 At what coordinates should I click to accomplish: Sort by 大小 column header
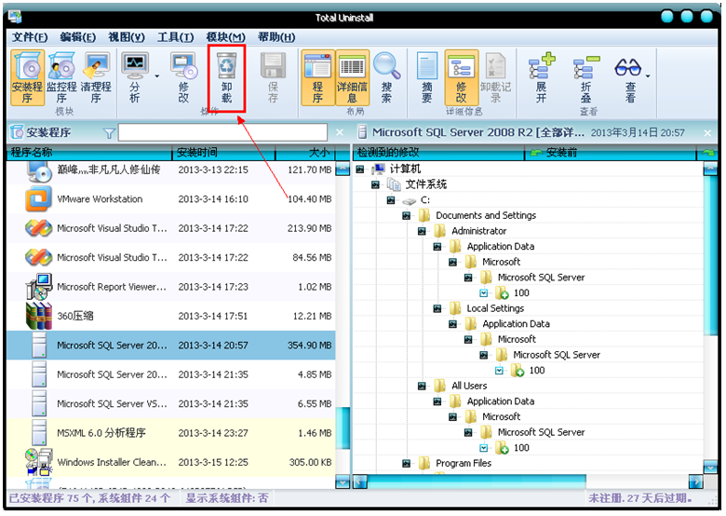(x=305, y=153)
